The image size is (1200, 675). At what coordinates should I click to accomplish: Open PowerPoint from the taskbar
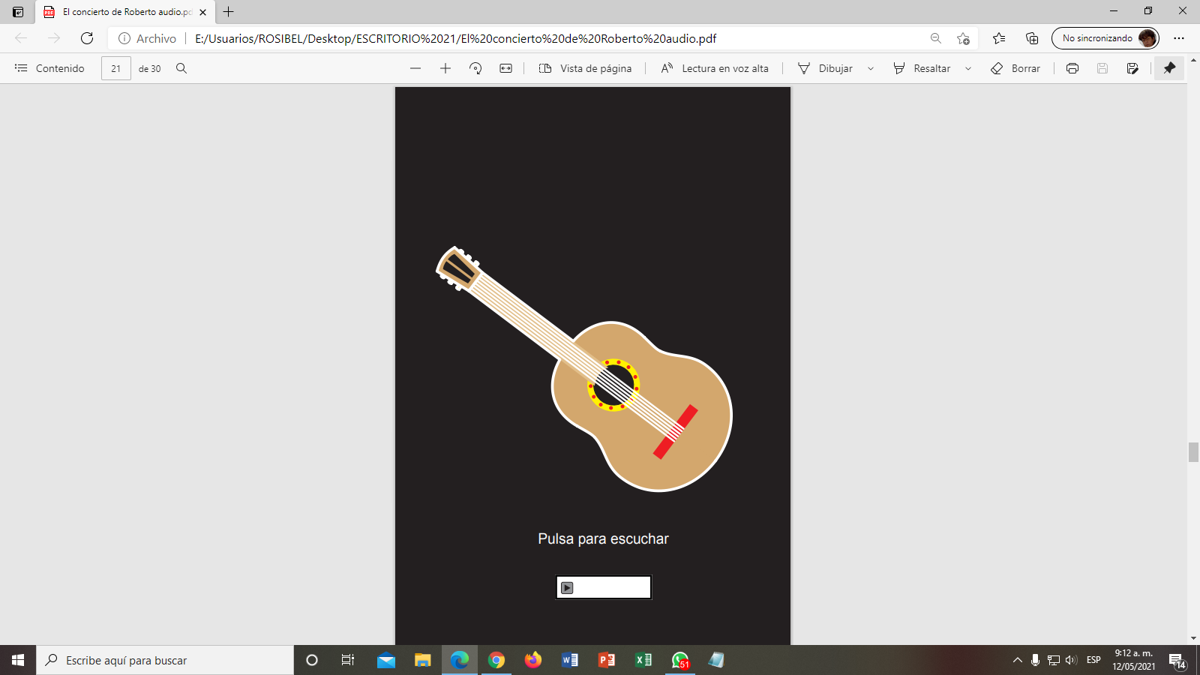coord(607,660)
